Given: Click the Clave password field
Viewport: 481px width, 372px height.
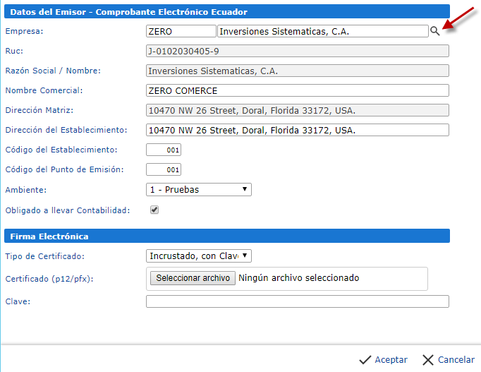Looking at the screenshot, I should 297,301.
